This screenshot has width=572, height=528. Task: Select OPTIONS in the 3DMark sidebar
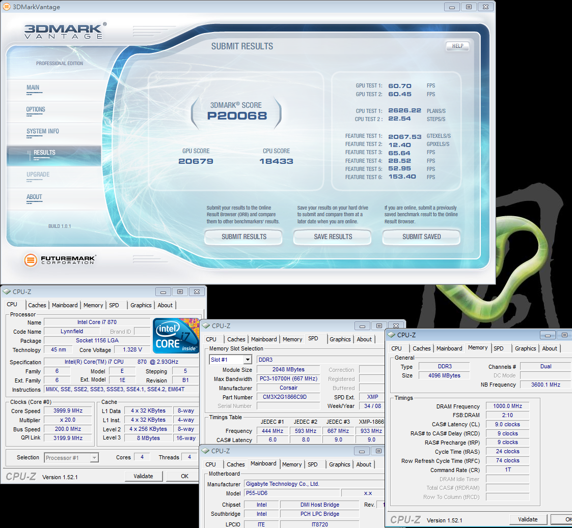[x=36, y=109]
